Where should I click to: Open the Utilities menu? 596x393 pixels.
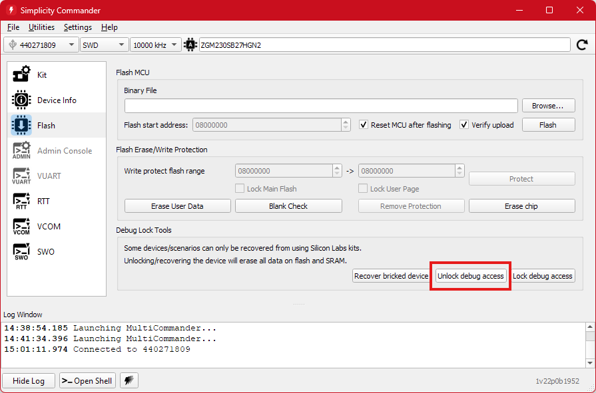pyautogui.click(x=41, y=27)
